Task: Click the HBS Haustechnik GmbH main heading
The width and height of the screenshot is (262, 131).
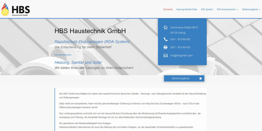Action: point(90,31)
